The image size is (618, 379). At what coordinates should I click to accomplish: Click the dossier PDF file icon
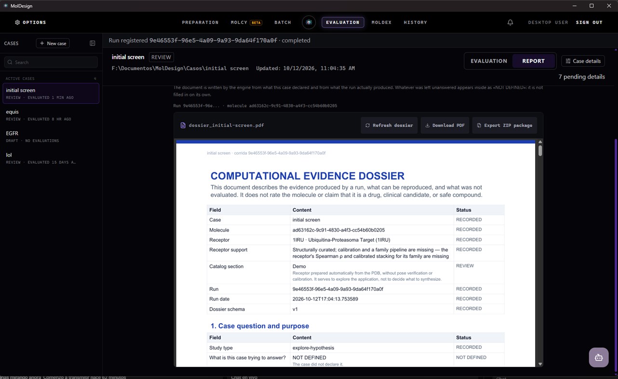tap(183, 125)
